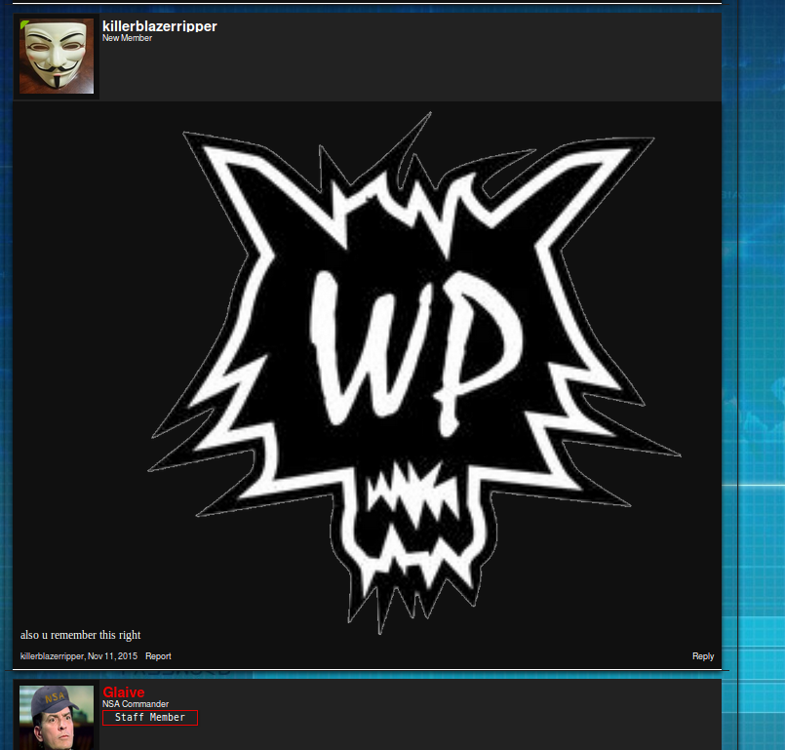Click killerblazerripper name beside Nov 11 date
The image size is (785, 750).
[x=52, y=655]
